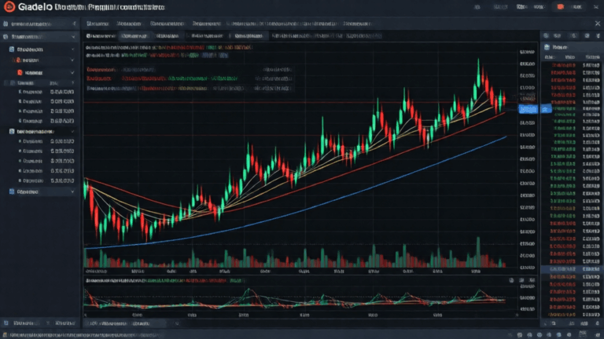Expand the second left sidebar section chevron
This screenshot has height=339, width=604.
click(75, 49)
